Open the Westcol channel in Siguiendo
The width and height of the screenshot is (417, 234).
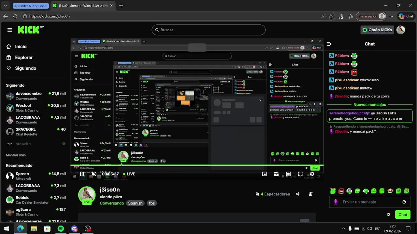(x=36, y=108)
